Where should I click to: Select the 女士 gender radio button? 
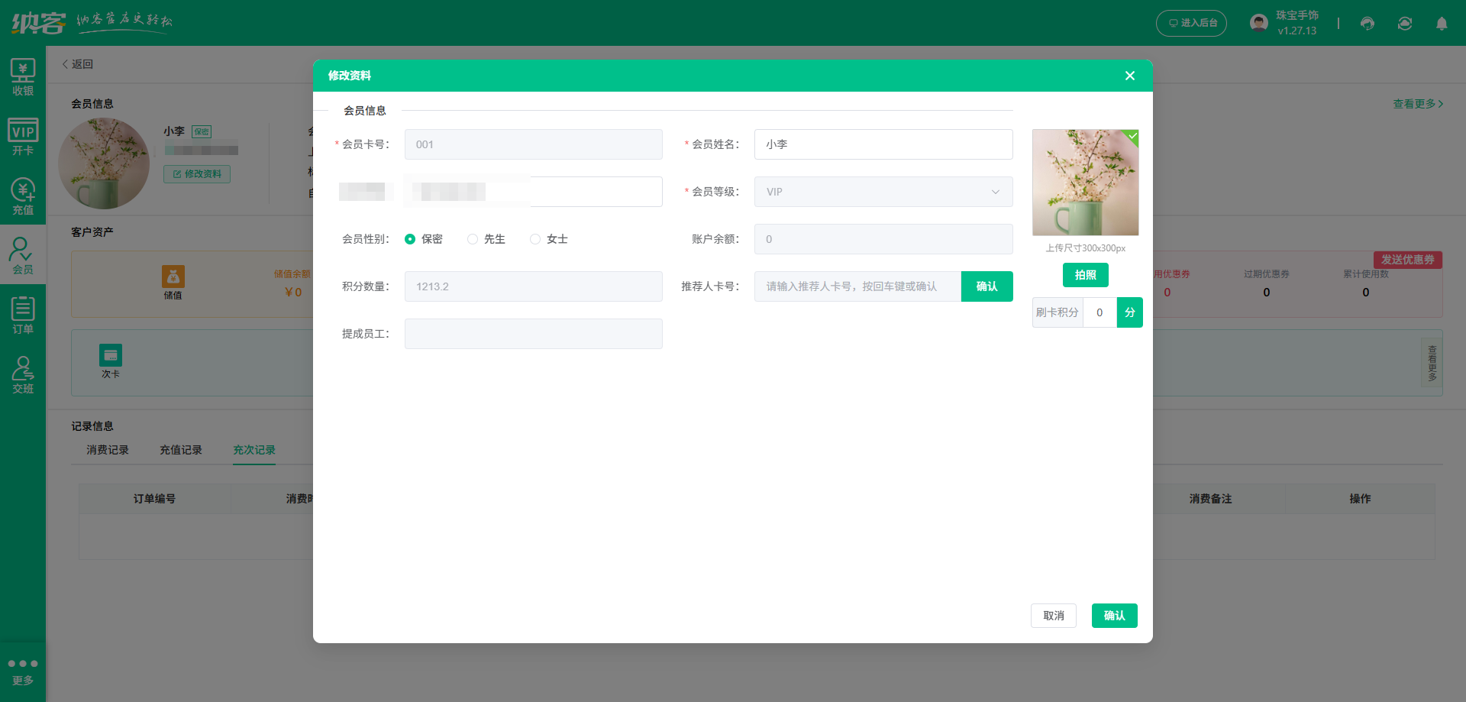pyautogui.click(x=535, y=239)
